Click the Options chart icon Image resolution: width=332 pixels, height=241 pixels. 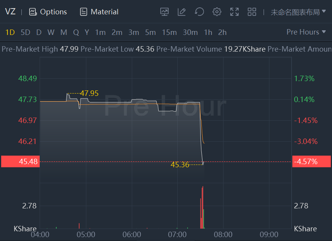pyautogui.click(x=33, y=12)
